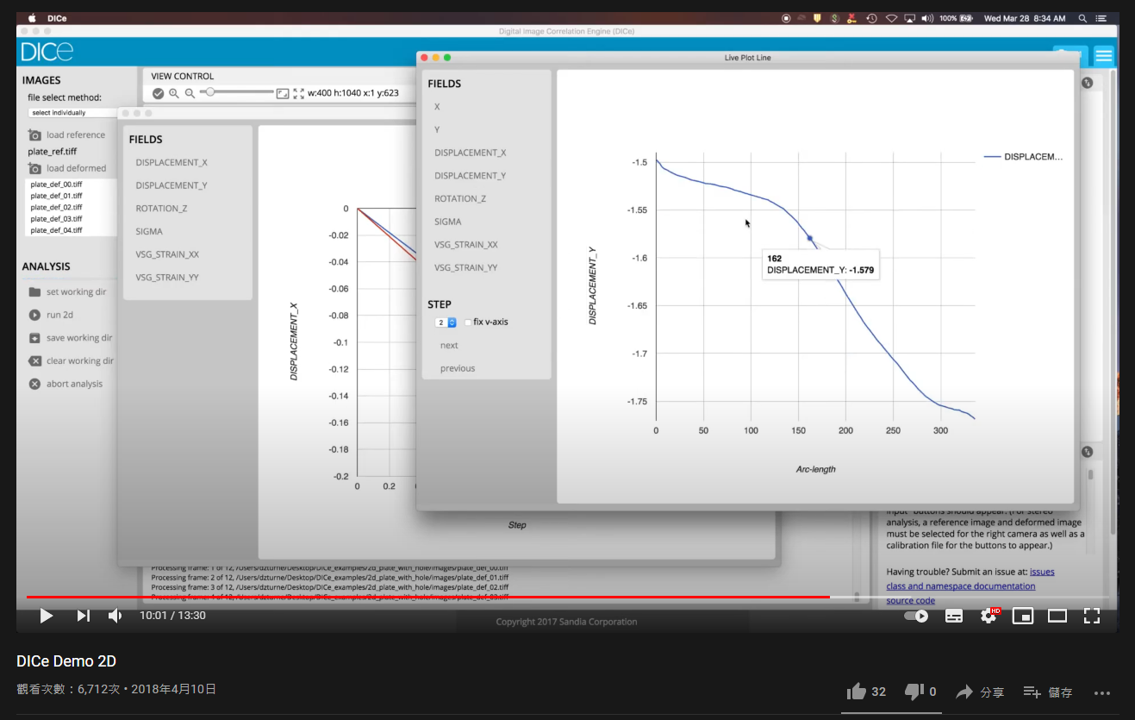Toggle the DISPLACEM... legend entry in plot

(x=1023, y=157)
